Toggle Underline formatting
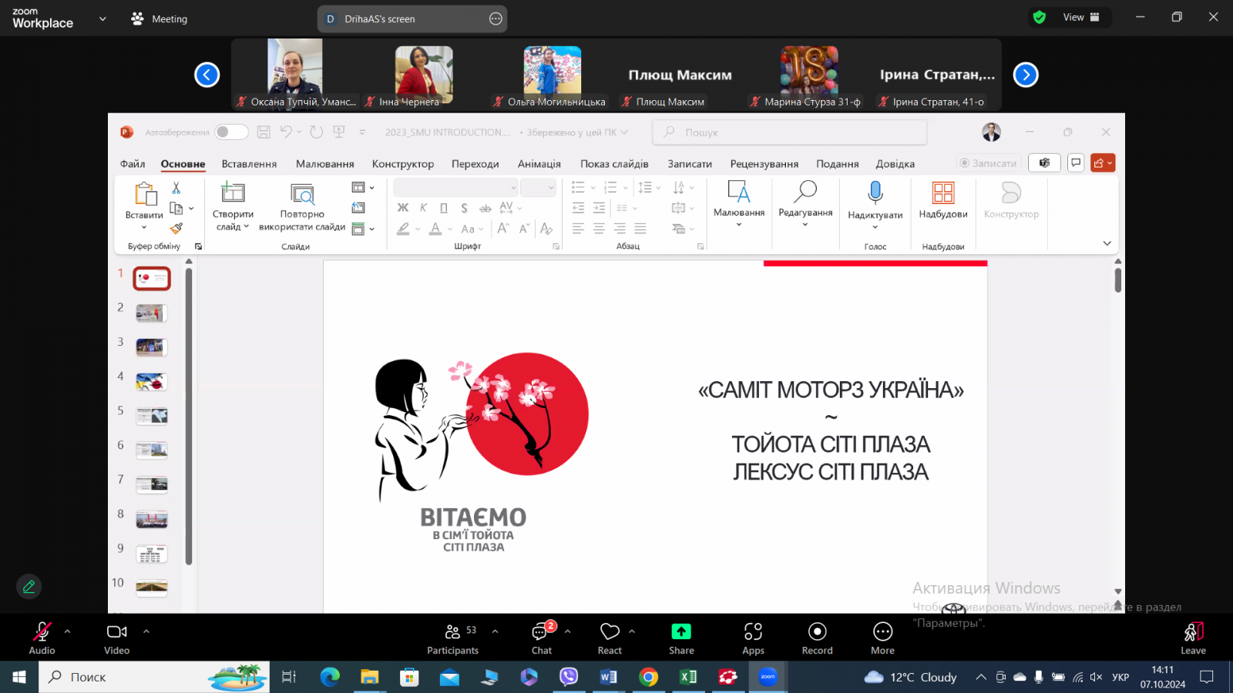 444,208
